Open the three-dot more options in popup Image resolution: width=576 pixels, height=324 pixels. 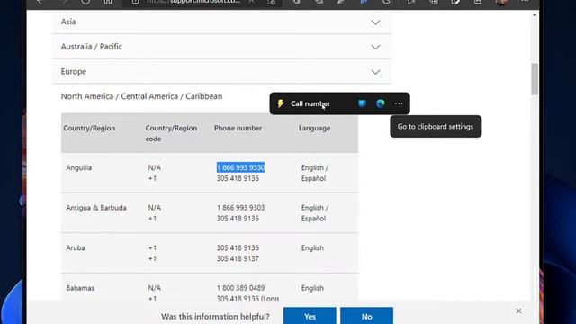[x=399, y=103]
